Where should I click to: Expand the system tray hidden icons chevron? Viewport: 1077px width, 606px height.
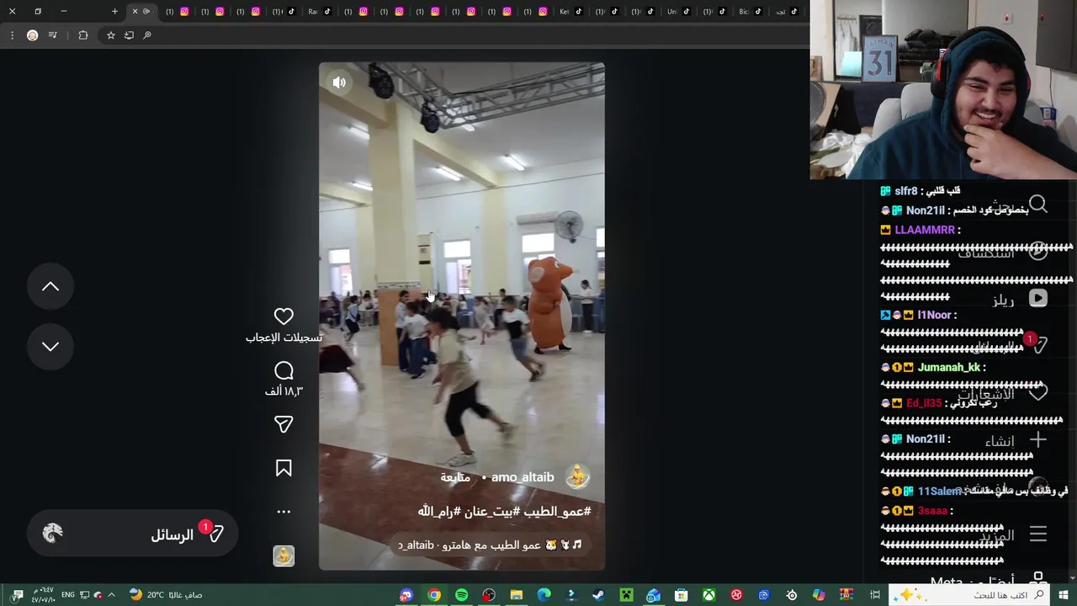(111, 595)
